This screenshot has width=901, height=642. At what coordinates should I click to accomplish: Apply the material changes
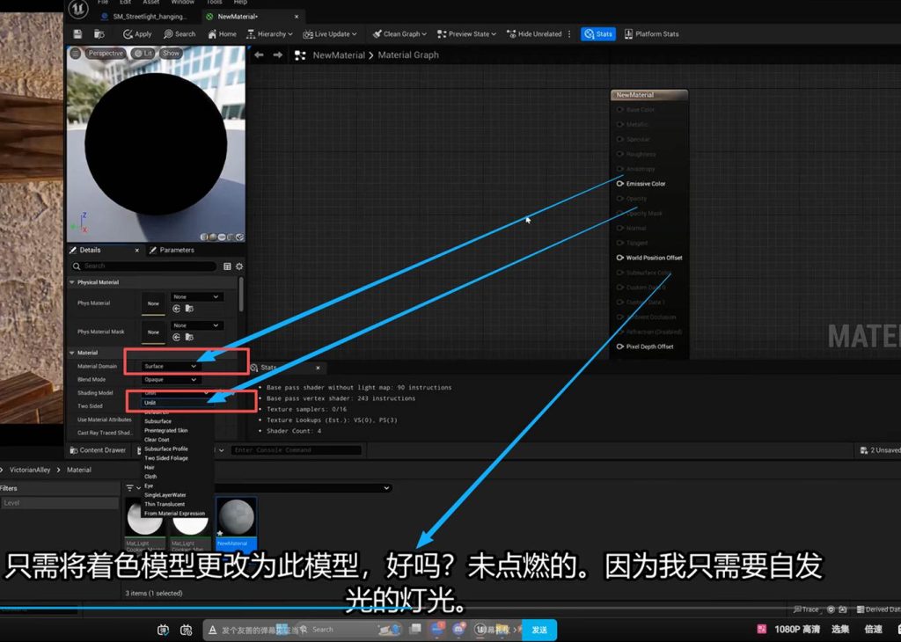137,34
